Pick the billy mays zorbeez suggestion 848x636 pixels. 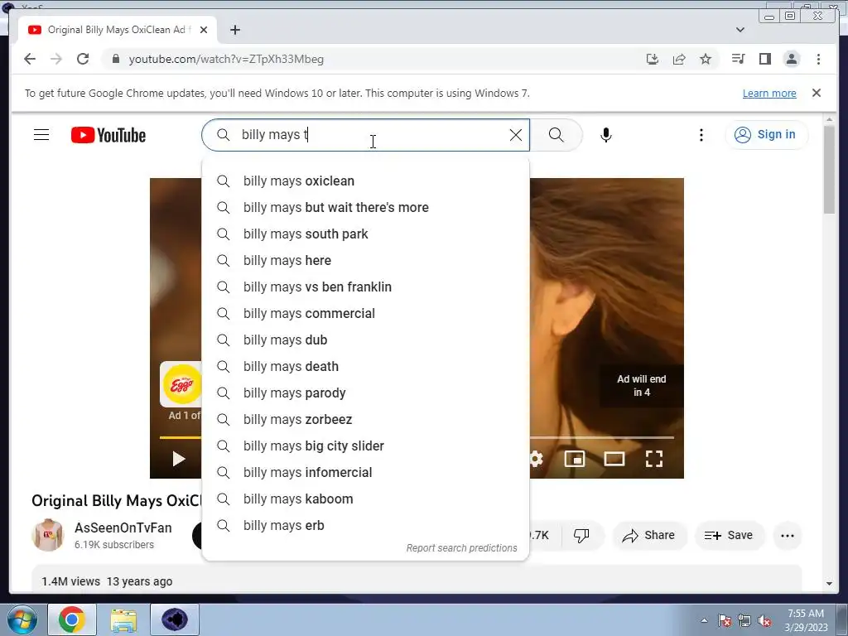pos(365,419)
